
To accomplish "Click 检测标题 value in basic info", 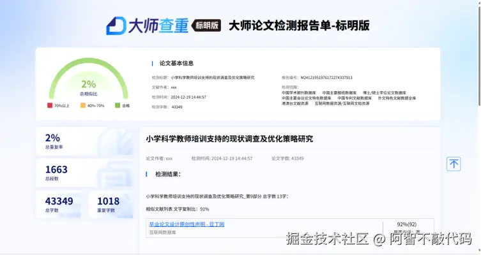I will [213, 78].
